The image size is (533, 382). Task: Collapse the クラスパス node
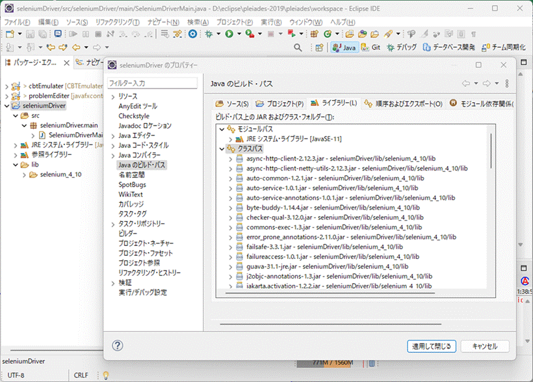coord(222,149)
